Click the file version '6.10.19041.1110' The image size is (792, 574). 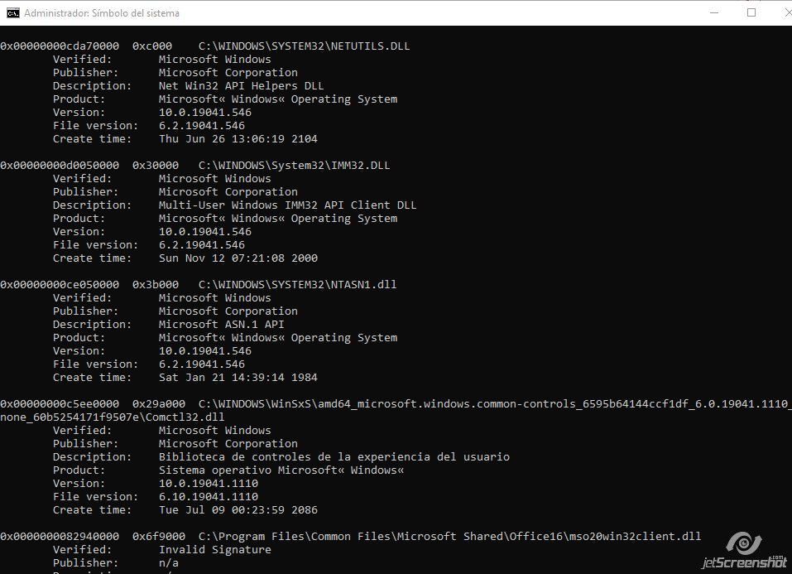208,497
